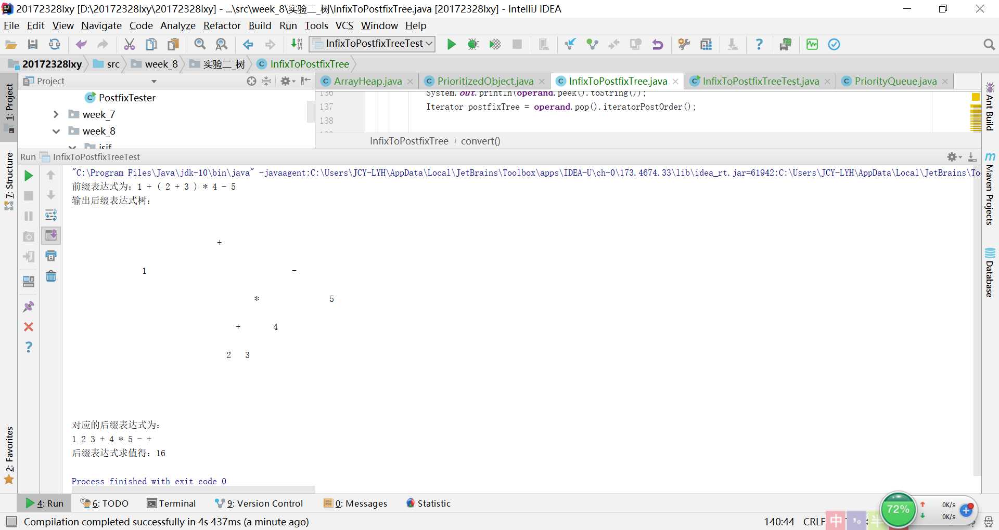Image resolution: width=999 pixels, height=530 pixels.
Task: Undo with the purple back arrow icon
Action: [x=81, y=45]
